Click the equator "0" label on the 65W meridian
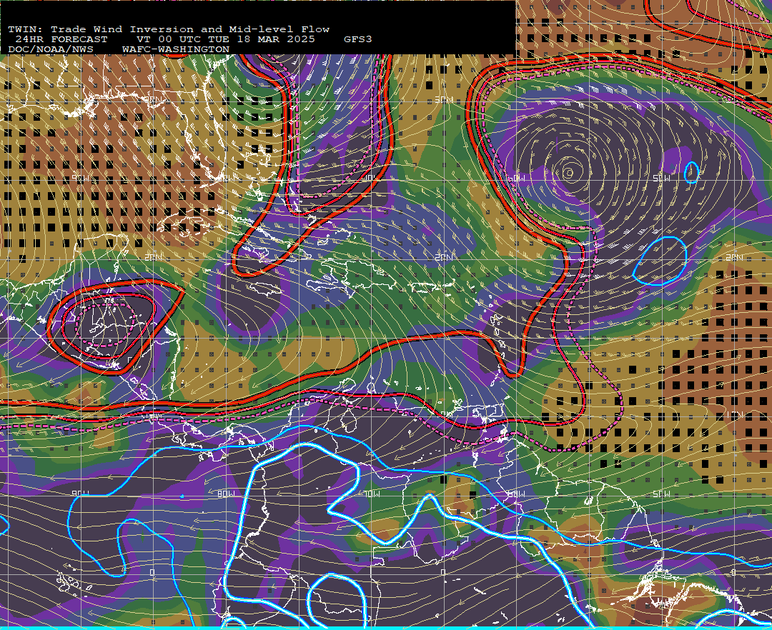This screenshot has height=630, width=772. click(444, 572)
